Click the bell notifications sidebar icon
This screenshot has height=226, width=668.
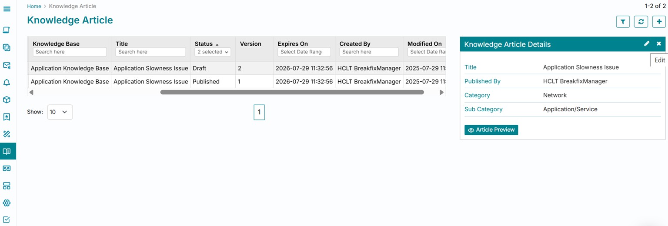pos(7,83)
